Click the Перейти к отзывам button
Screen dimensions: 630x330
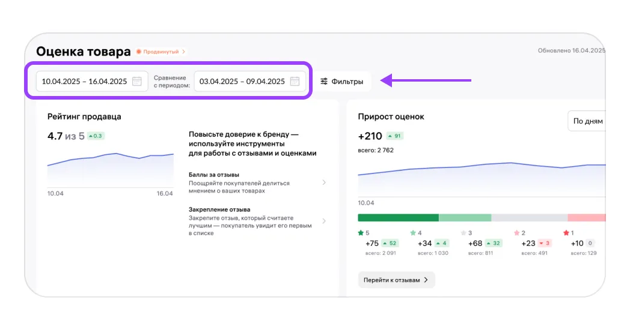tap(396, 280)
